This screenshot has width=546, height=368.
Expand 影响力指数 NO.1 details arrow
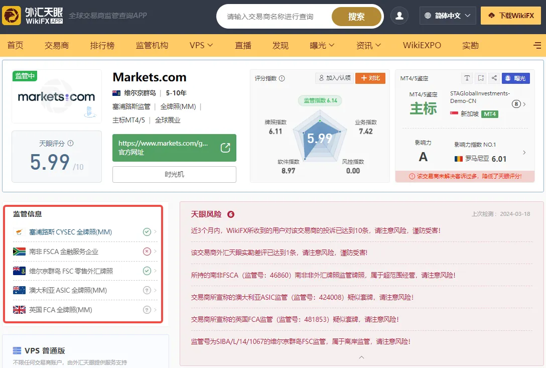tap(524, 152)
